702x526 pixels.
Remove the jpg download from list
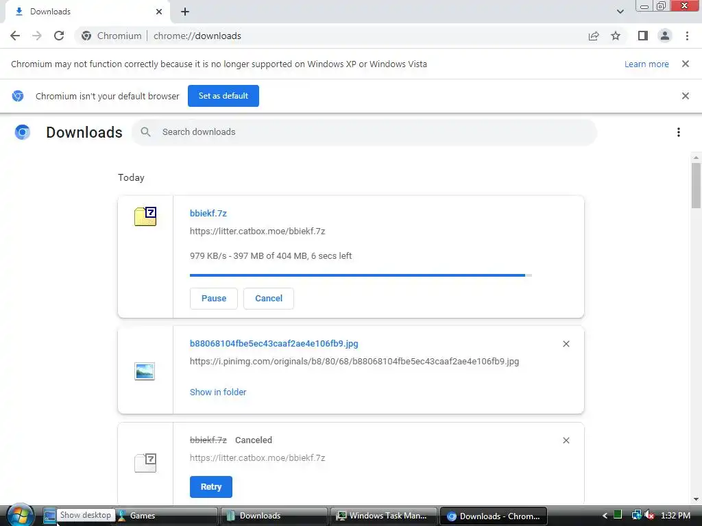point(566,344)
